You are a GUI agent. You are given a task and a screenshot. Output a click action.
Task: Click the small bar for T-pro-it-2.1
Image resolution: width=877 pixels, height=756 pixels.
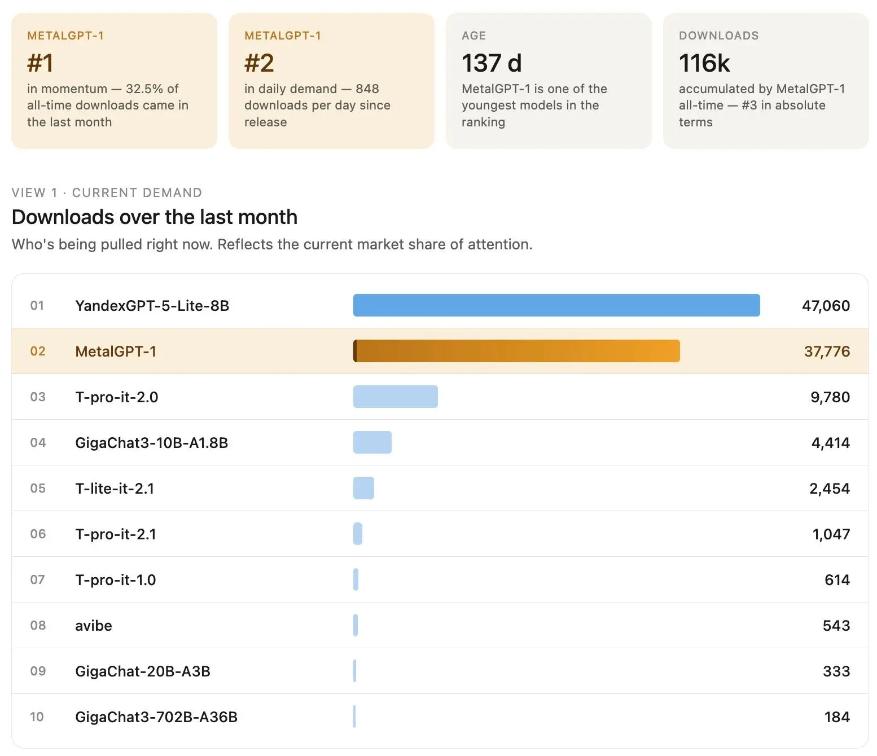[x=358, y=534]
